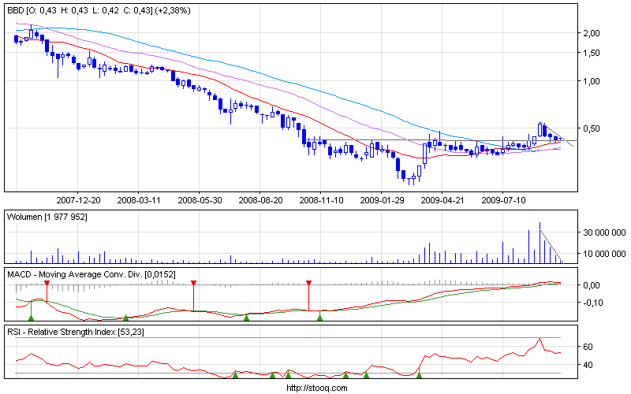Click the rightmost red triangle MACD marker
631x394 pixels.
coord(308,282)
